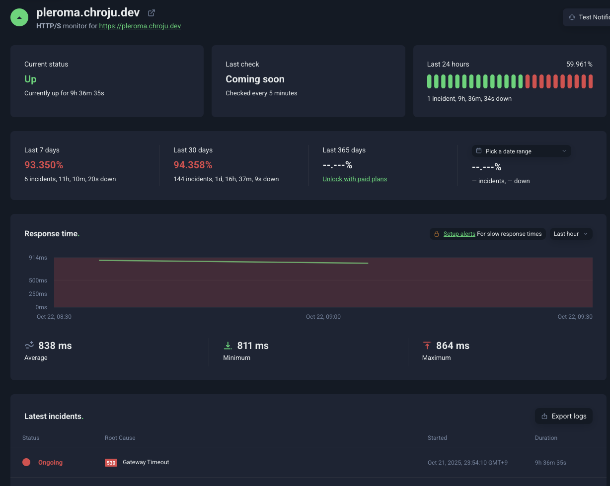Click the green minimum download arrow icon

click(x=228, y=346)
